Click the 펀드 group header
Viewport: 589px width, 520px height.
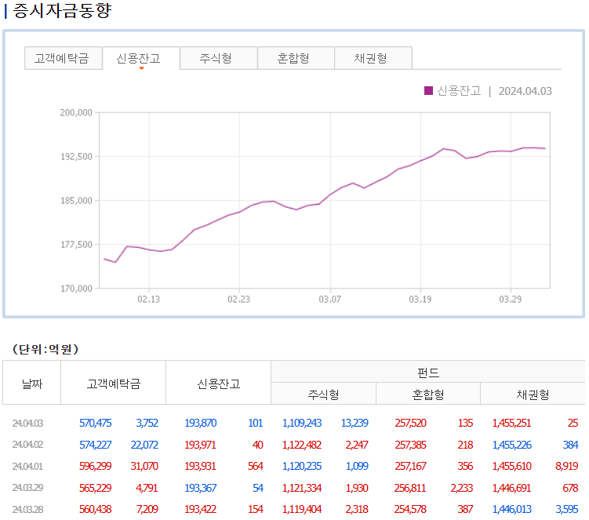click(428, 373)
